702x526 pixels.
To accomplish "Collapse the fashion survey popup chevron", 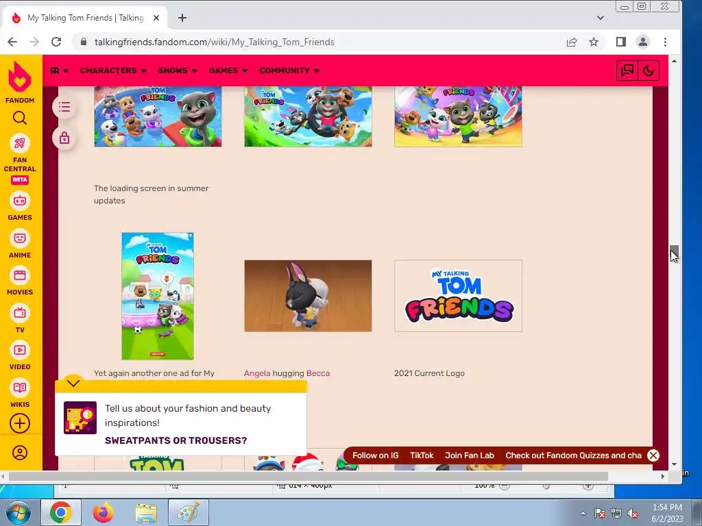I will [x=73, y=383].
